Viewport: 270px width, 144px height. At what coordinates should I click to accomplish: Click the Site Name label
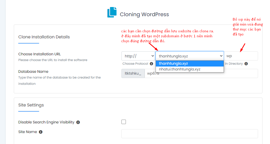click(28, 132)
